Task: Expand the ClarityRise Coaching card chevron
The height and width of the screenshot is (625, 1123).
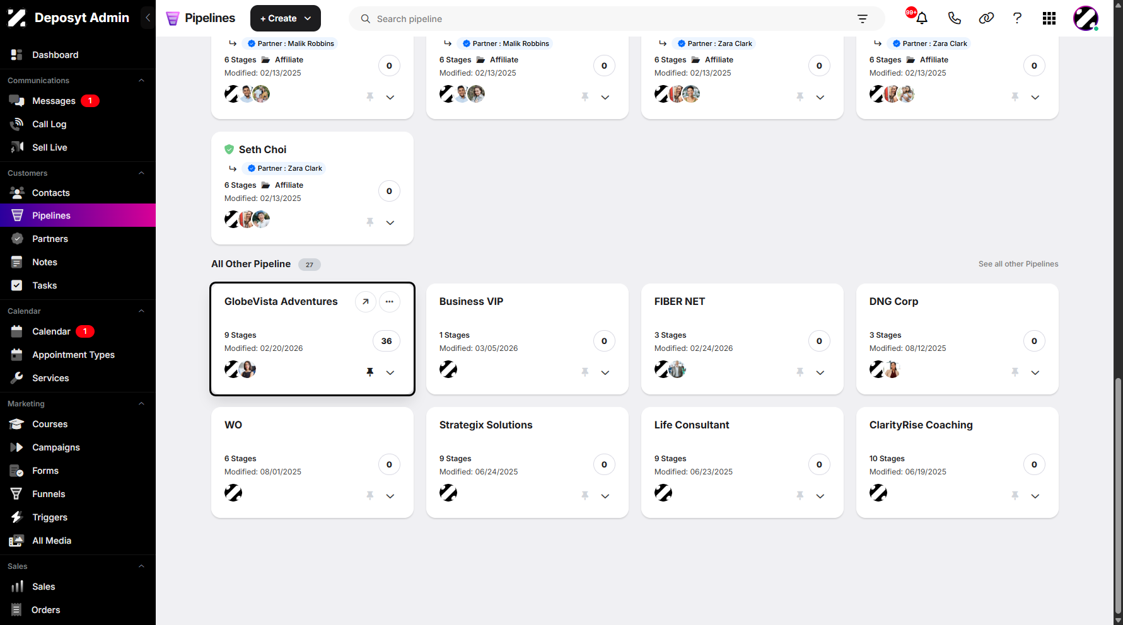Action: (1035, 496)
